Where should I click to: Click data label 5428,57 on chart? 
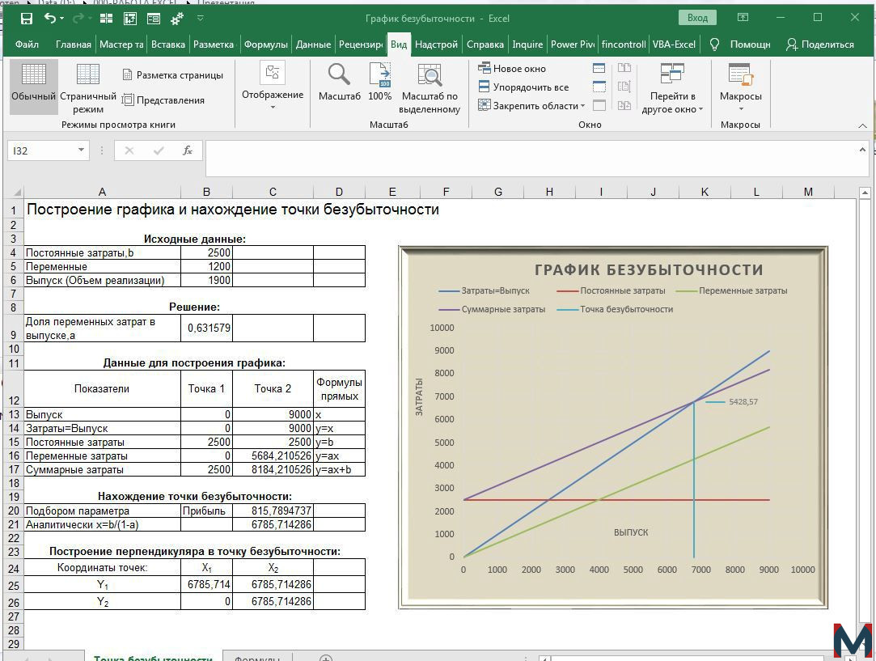coord(743,402)
